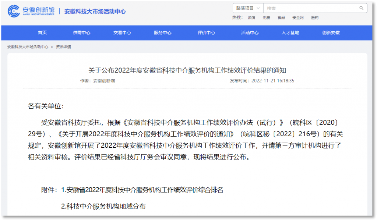Click 安徽科技大市场活动中心 breadcrumb link

(x=28, y=47)
